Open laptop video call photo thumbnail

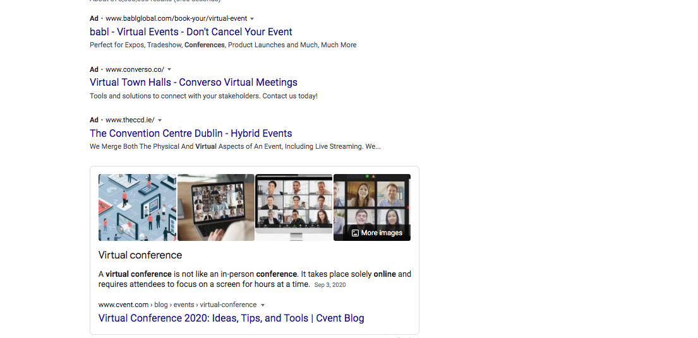pyautogui.click(x=216, y=207)
